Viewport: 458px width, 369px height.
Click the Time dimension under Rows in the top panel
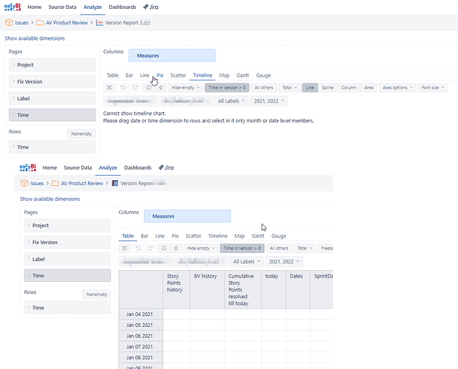52,147
